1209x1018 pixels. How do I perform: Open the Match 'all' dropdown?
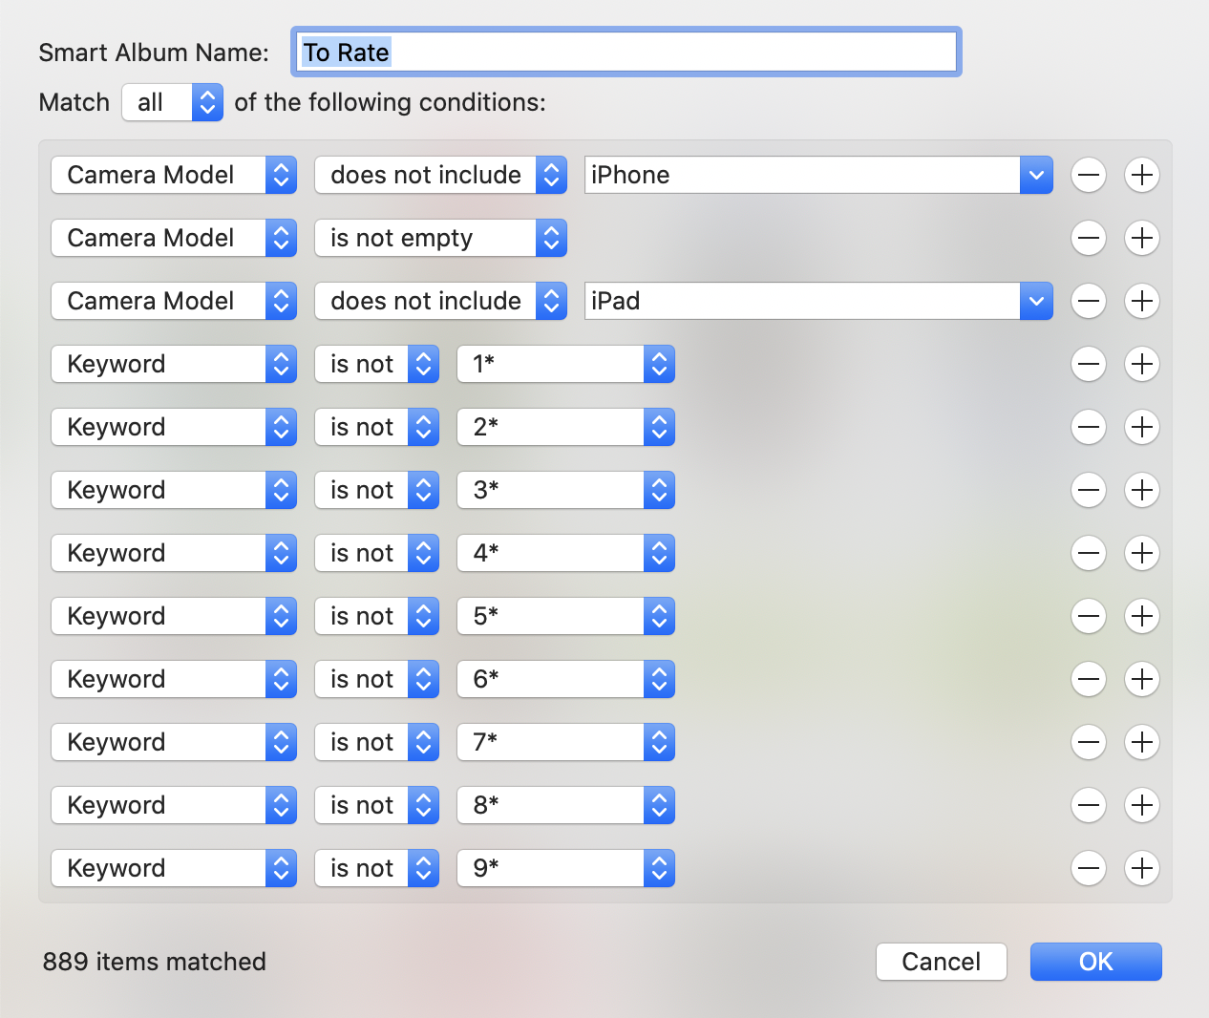coord(173,102)
